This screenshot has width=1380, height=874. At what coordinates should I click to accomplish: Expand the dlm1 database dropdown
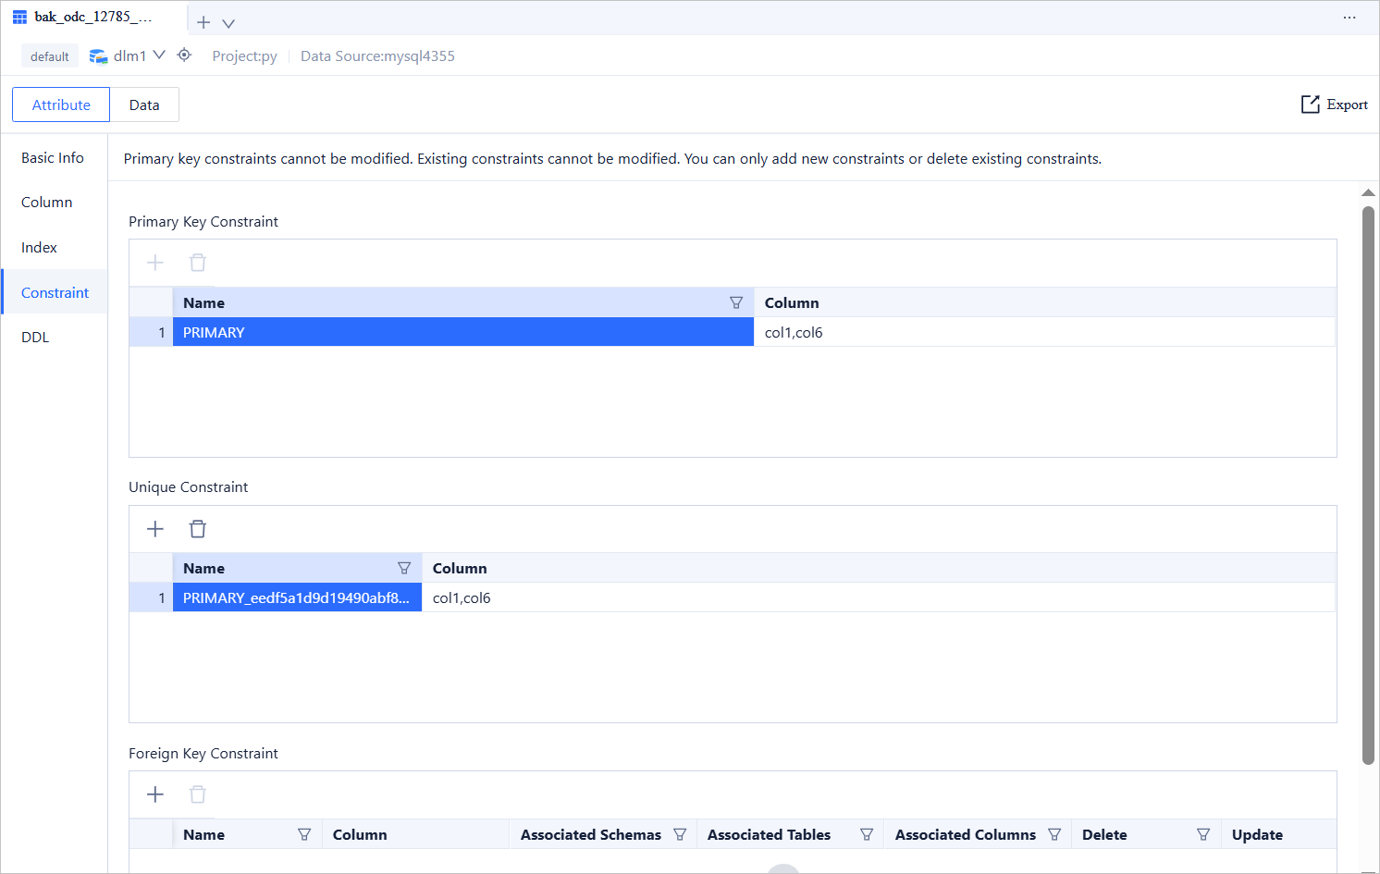[159, 55]
